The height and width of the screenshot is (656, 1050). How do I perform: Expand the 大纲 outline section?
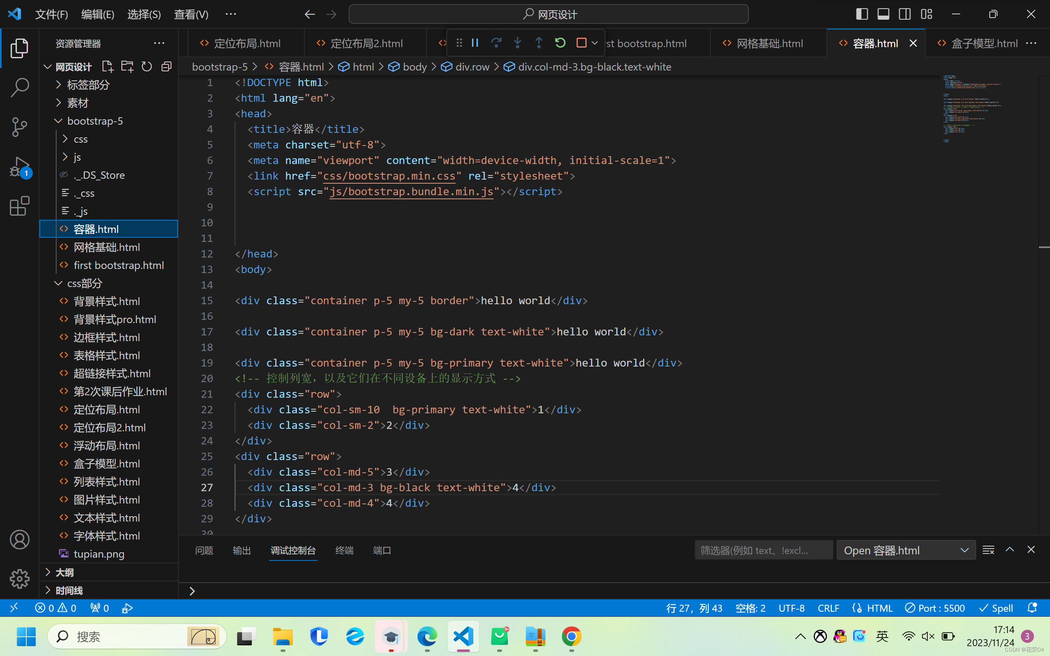click(x=64, y=572)
